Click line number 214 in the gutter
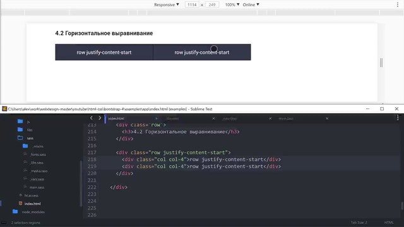The image size is (404, 227). pyautogui.click(x=92, y=132)
